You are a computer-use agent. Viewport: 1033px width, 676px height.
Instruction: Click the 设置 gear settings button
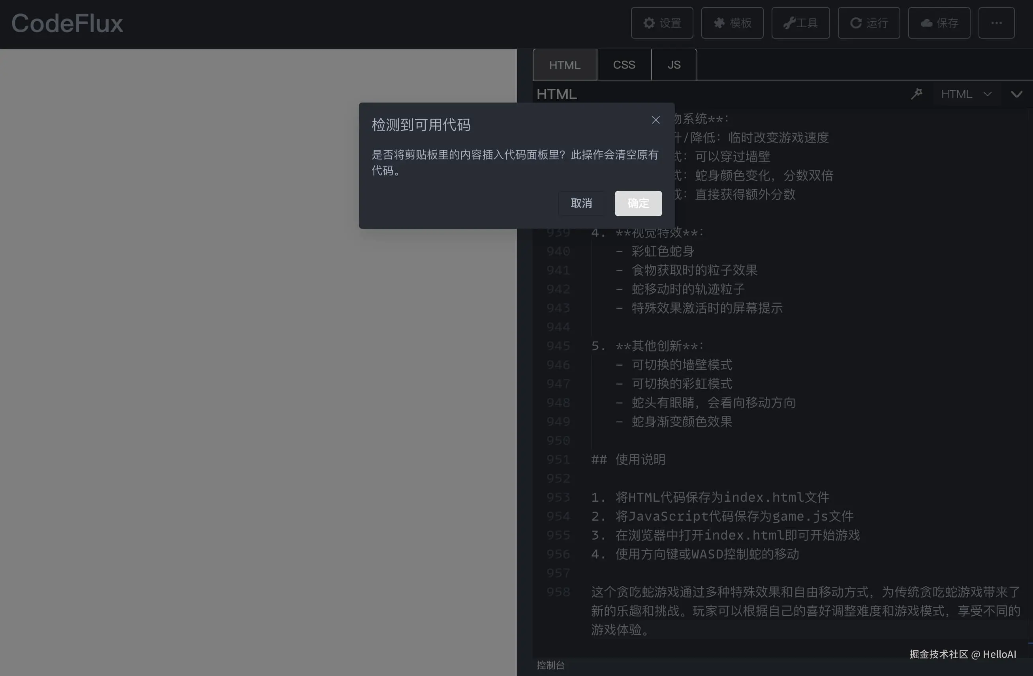pyautogui.click(x=661, y=23)
